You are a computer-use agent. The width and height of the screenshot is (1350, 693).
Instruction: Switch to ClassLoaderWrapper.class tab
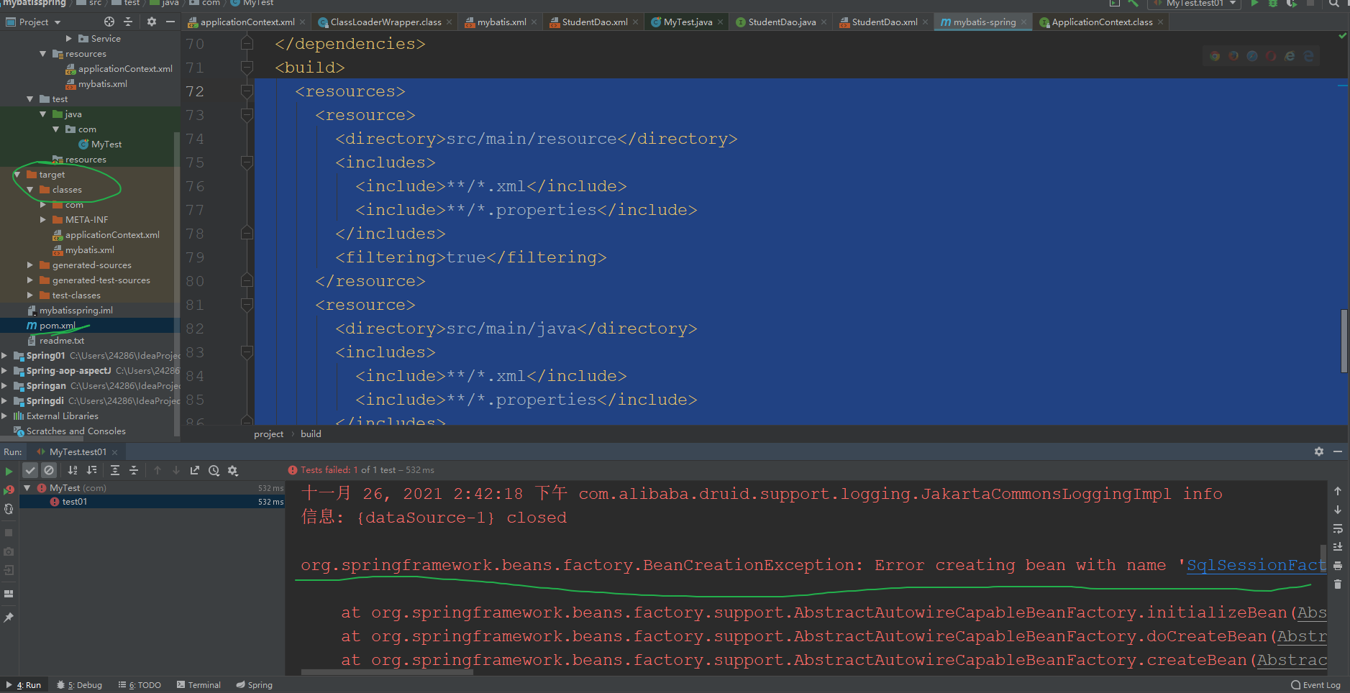pyautogui.click(x=385, y=22)
